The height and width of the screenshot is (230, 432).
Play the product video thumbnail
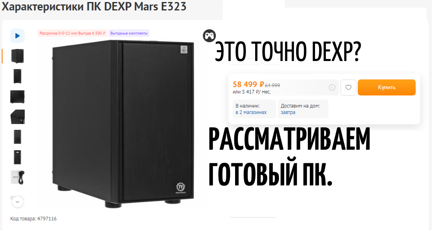pos(17,36)
